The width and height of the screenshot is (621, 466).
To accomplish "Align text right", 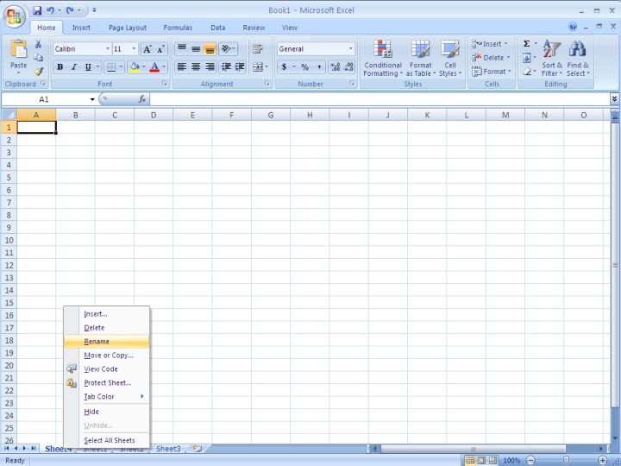I will point(210,66).
